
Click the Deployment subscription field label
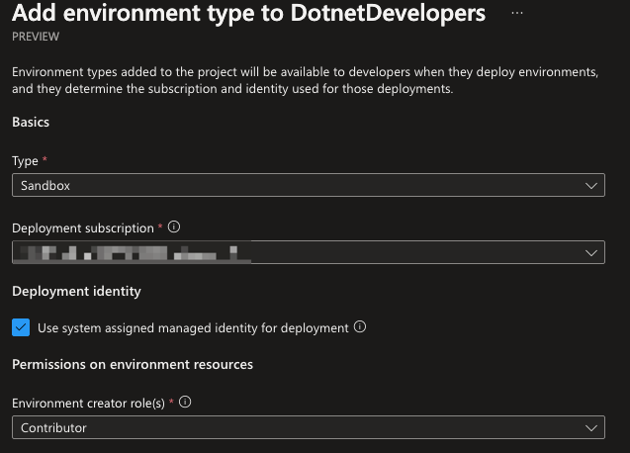83,228
